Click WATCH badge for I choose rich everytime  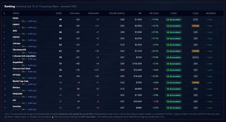point(195,58)
